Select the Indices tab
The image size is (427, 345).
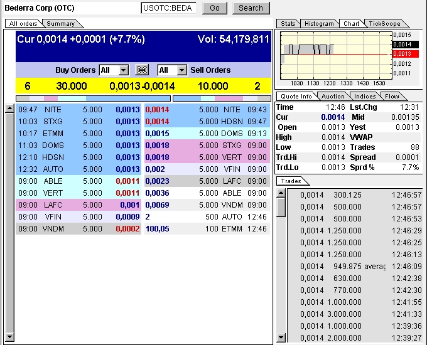(x=365, y=96)
